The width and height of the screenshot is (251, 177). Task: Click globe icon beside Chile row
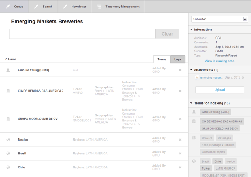tap(8, 167)
